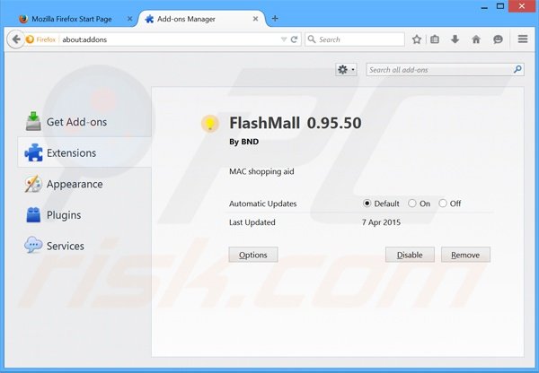Open the hamburger menu
This screenshot has width=539, height=373.
click(523, 39)
